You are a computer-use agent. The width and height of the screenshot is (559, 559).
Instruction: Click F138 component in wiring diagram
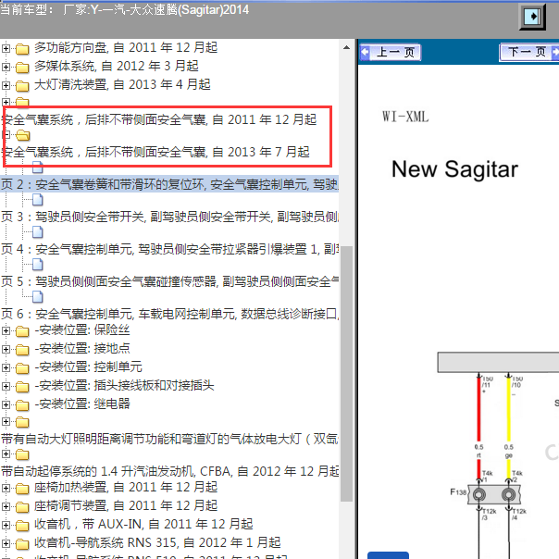pyautogui.click(x=494, y=495)
